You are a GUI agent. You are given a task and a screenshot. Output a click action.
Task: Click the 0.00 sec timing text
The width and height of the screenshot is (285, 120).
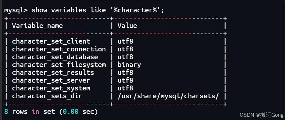click(x=78, y=112)
